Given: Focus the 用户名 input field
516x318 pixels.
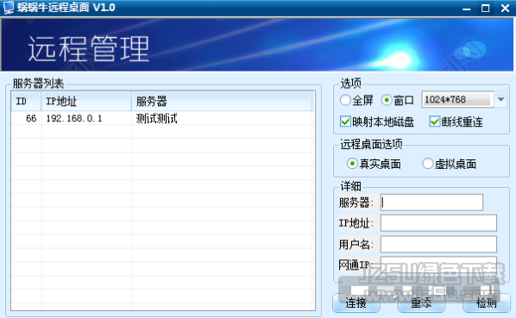Looking at the screenshot, I should point(438,244).
